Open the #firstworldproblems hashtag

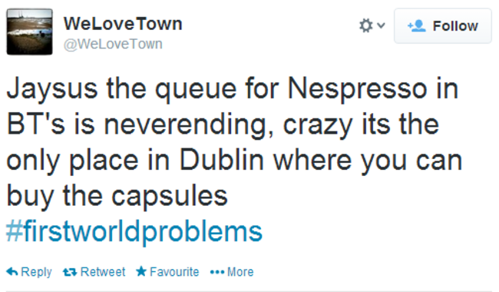[134, 231]
